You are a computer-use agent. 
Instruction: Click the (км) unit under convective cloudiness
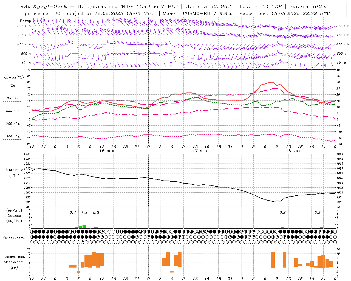pos(14,267)
